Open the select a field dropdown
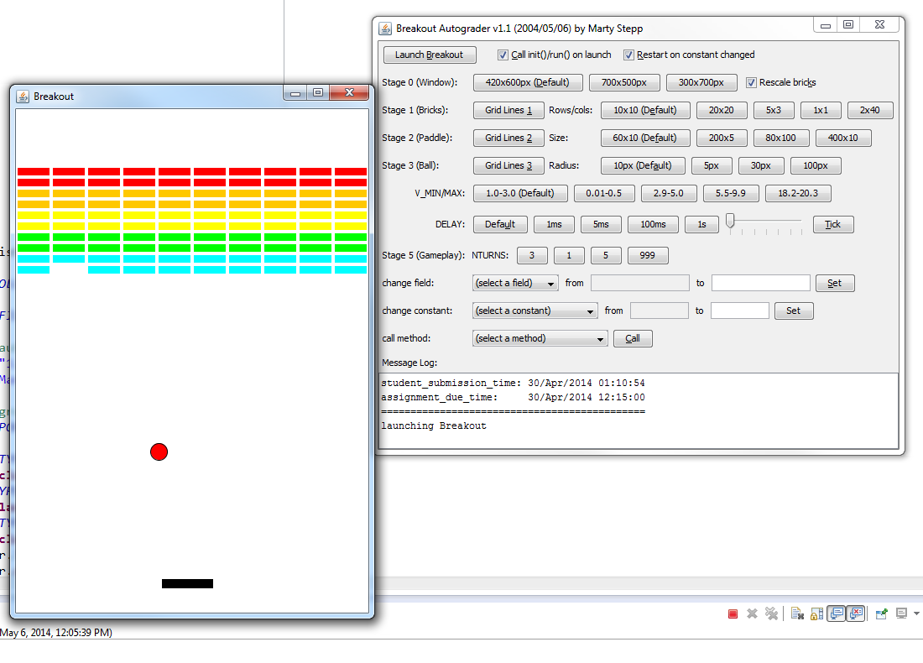923x663 pixels. pyautogui.click(x=515, y=284)
